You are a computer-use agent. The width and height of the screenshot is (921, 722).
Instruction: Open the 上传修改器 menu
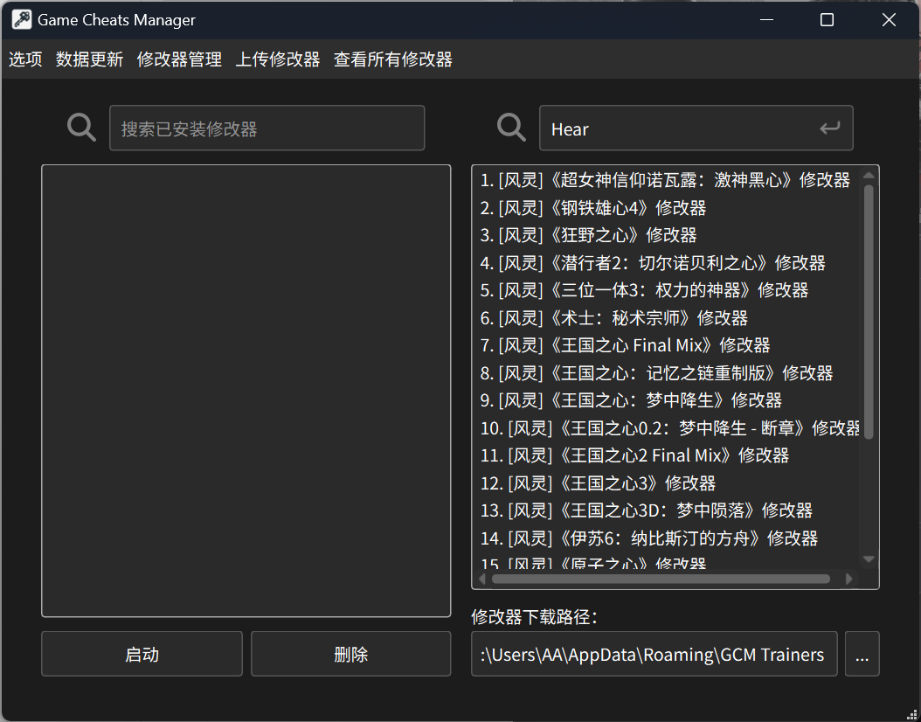278,59
